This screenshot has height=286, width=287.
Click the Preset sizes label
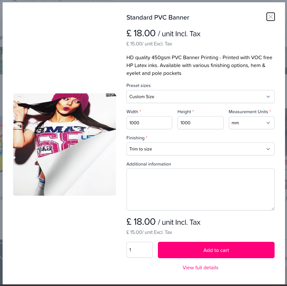click(138, 85)
